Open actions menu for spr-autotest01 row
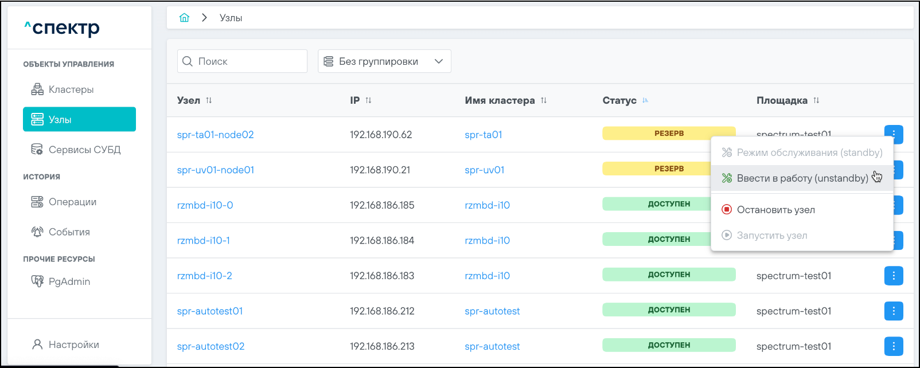 coord(893,311)
